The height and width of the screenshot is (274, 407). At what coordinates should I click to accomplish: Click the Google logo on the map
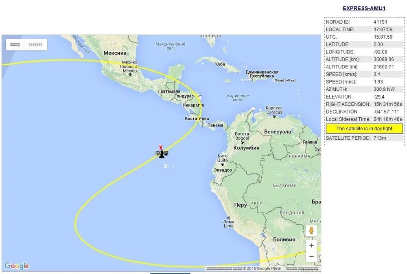17,266
